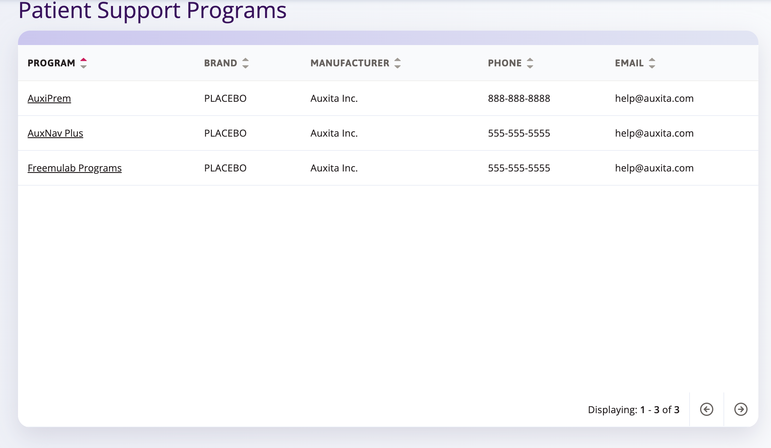Sort by the BRAND header label
771x448 pixels.
coord(221,63)
